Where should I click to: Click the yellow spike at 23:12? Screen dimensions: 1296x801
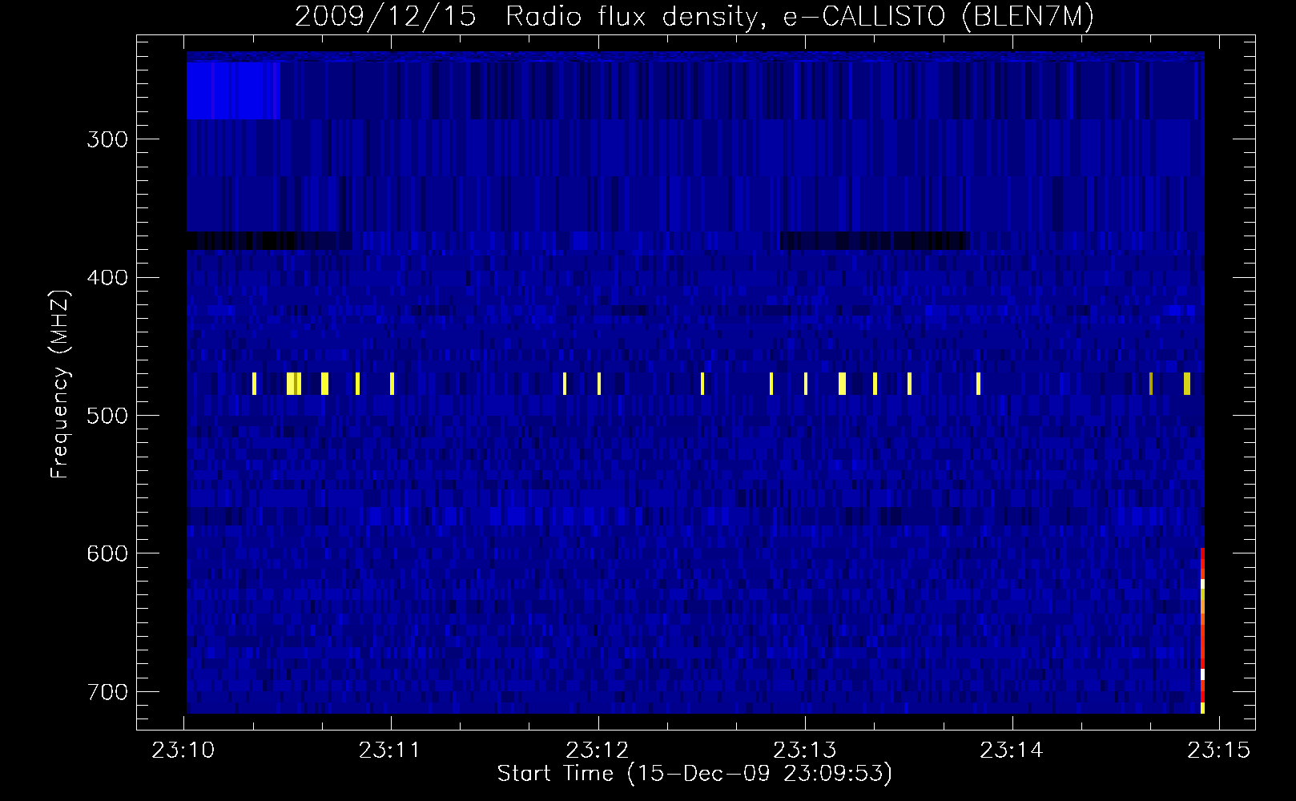[x=599, y=384]
